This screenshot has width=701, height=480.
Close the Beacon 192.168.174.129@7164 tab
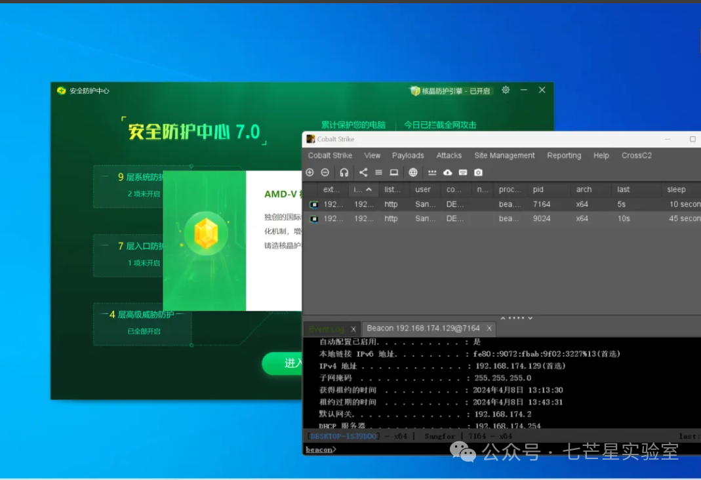click(489, 328)
